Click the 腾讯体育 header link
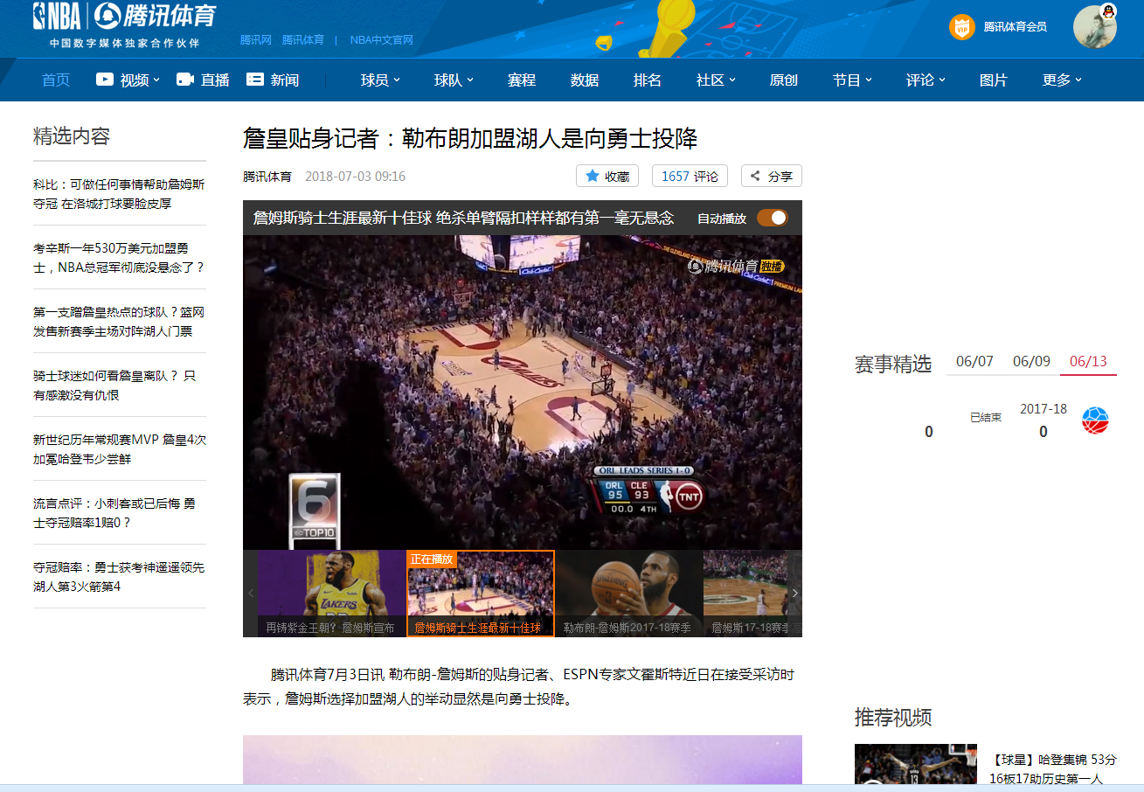The height and width of the screenshot is (792, 1144). [303, 39]
